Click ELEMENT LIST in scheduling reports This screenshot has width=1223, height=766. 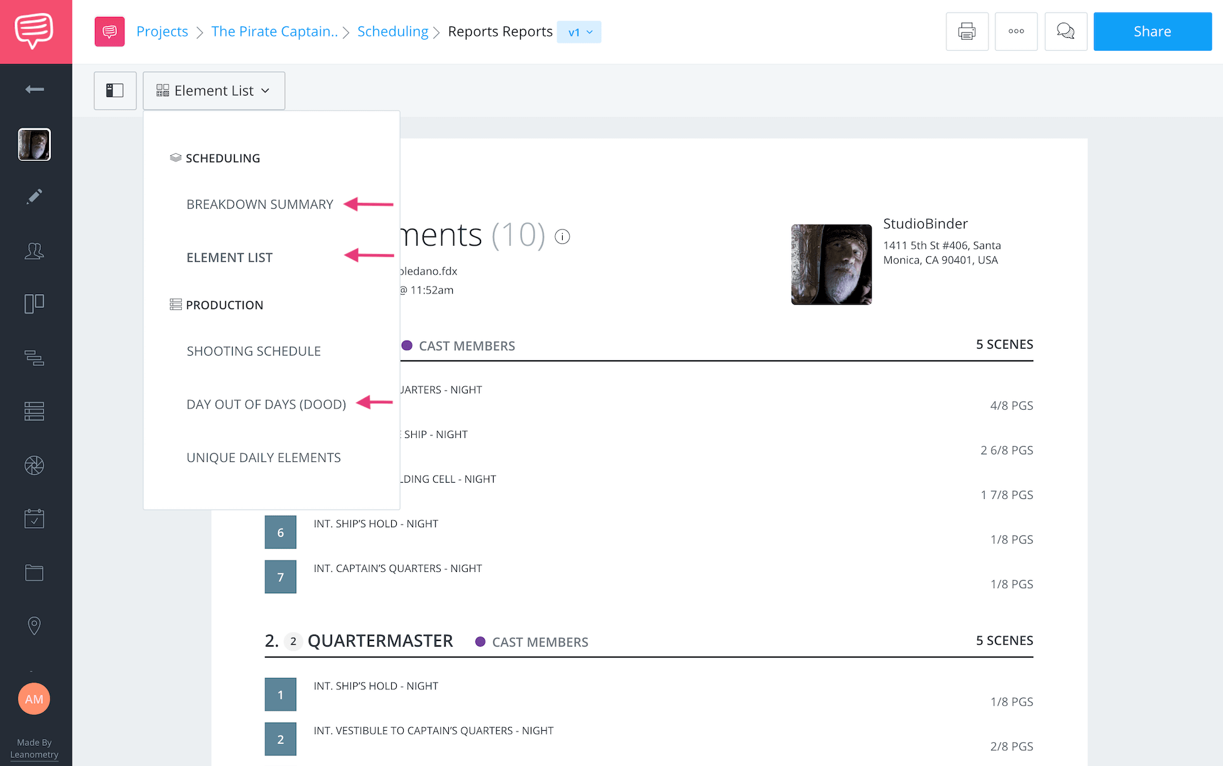point(229,257)
